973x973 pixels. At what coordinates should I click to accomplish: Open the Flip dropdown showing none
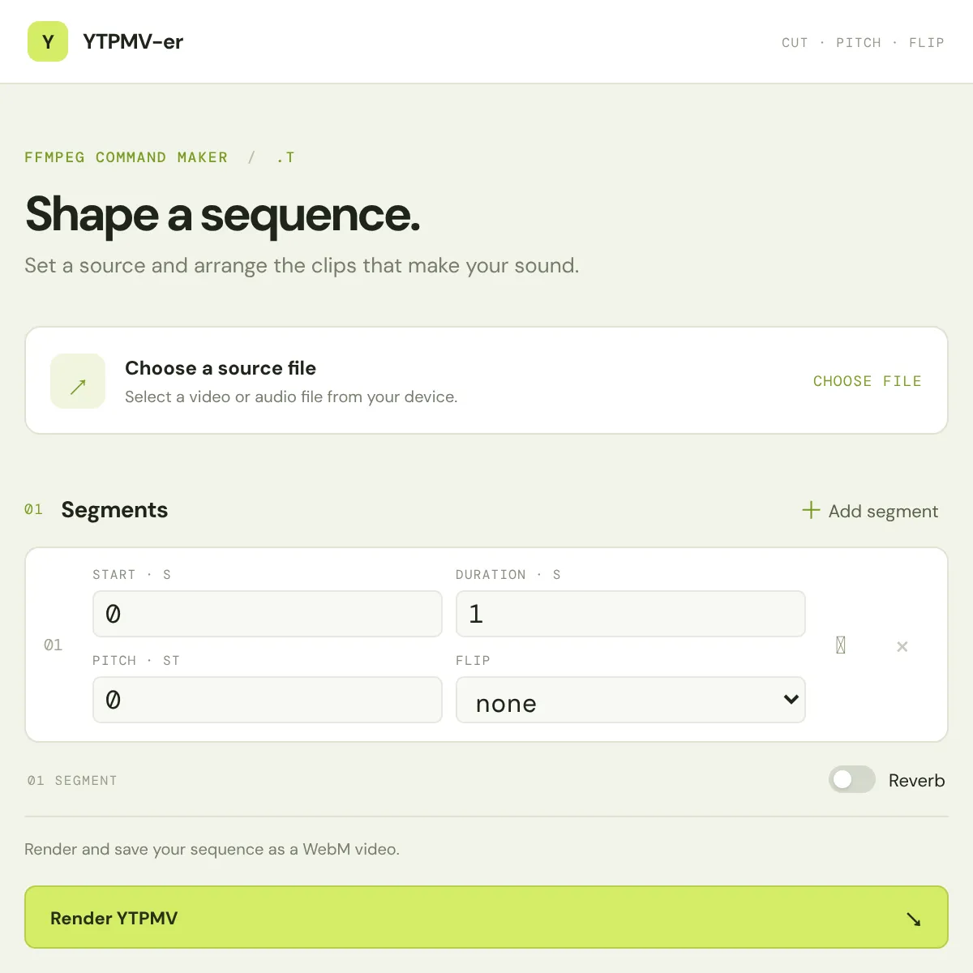(631, 700)
